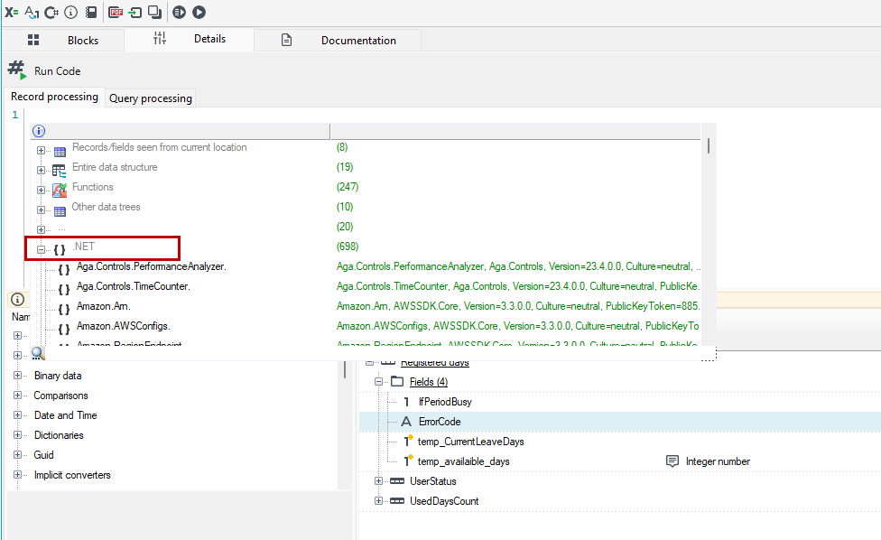This screenshot has height=540, width=881.
Task: Expand Records/fields seen from current location
Action: click(41, 151)
